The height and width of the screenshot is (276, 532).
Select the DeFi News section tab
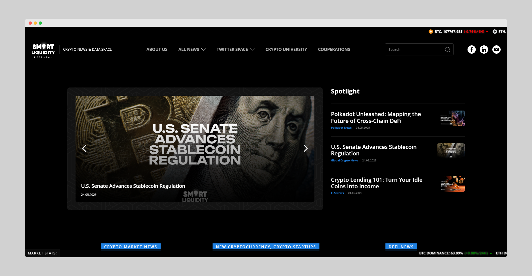pyautogui.click(x=401, y=247)
